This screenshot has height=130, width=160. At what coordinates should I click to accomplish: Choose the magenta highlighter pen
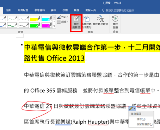[46, 25]
